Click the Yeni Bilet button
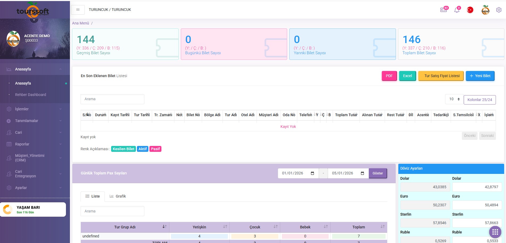Image resolution: width=506 pixels, height=243 pixels. (x=480, y=76)
